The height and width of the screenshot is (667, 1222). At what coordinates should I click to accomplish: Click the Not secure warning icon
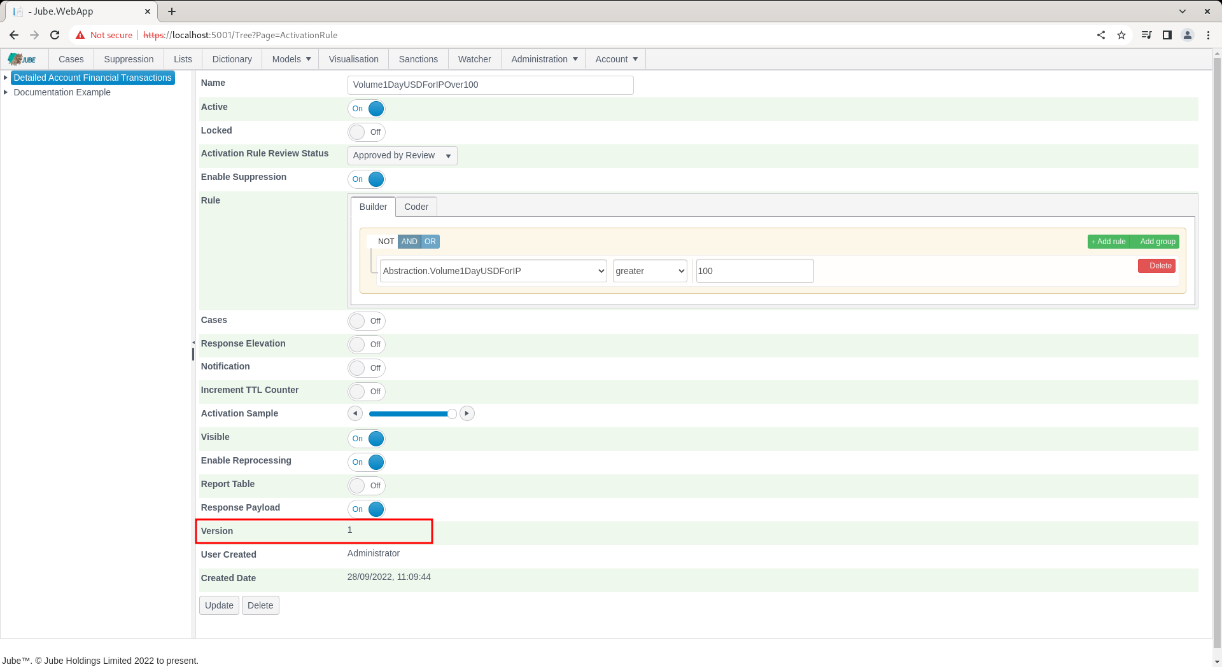[80, 35]
